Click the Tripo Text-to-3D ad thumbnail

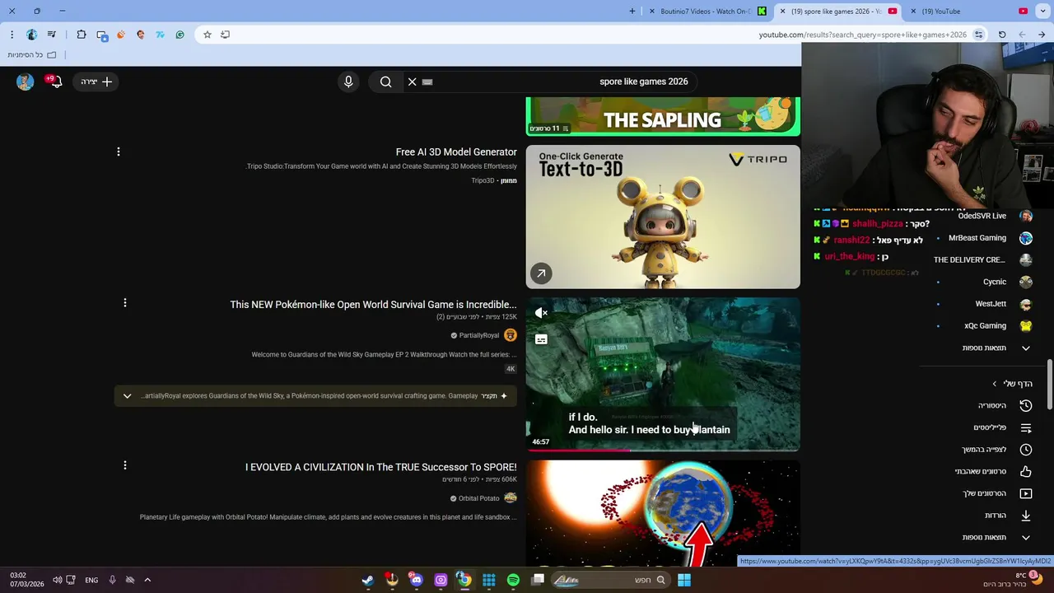pyautogui.click(x=663, y=217)
